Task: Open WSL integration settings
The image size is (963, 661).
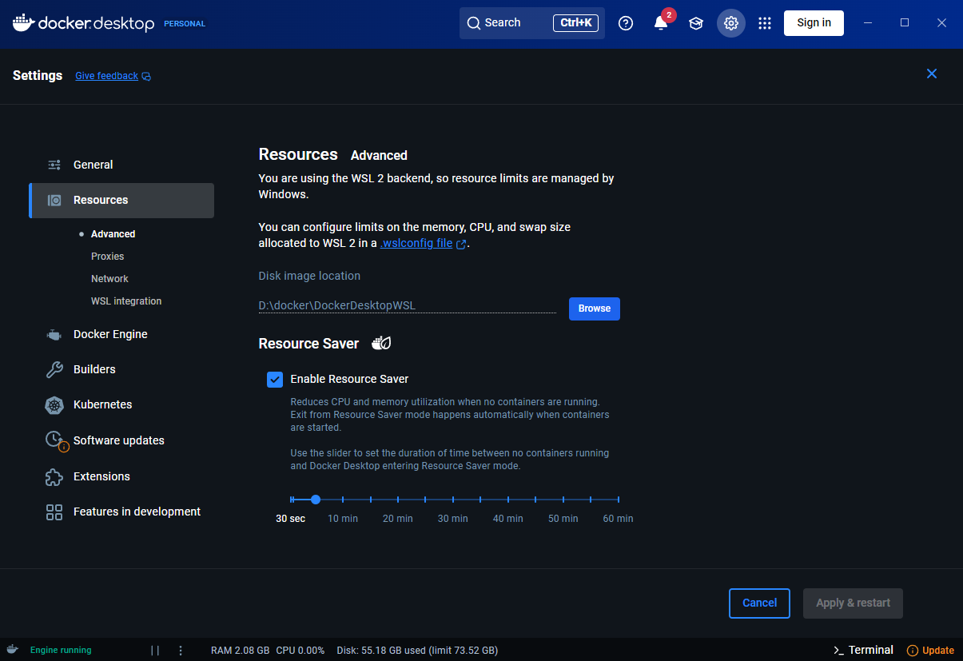Action: (x=125, y=301)
